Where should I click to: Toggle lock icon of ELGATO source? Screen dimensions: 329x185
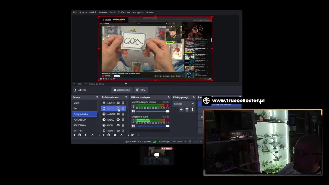pyautogui.click(x=123, y=103)
